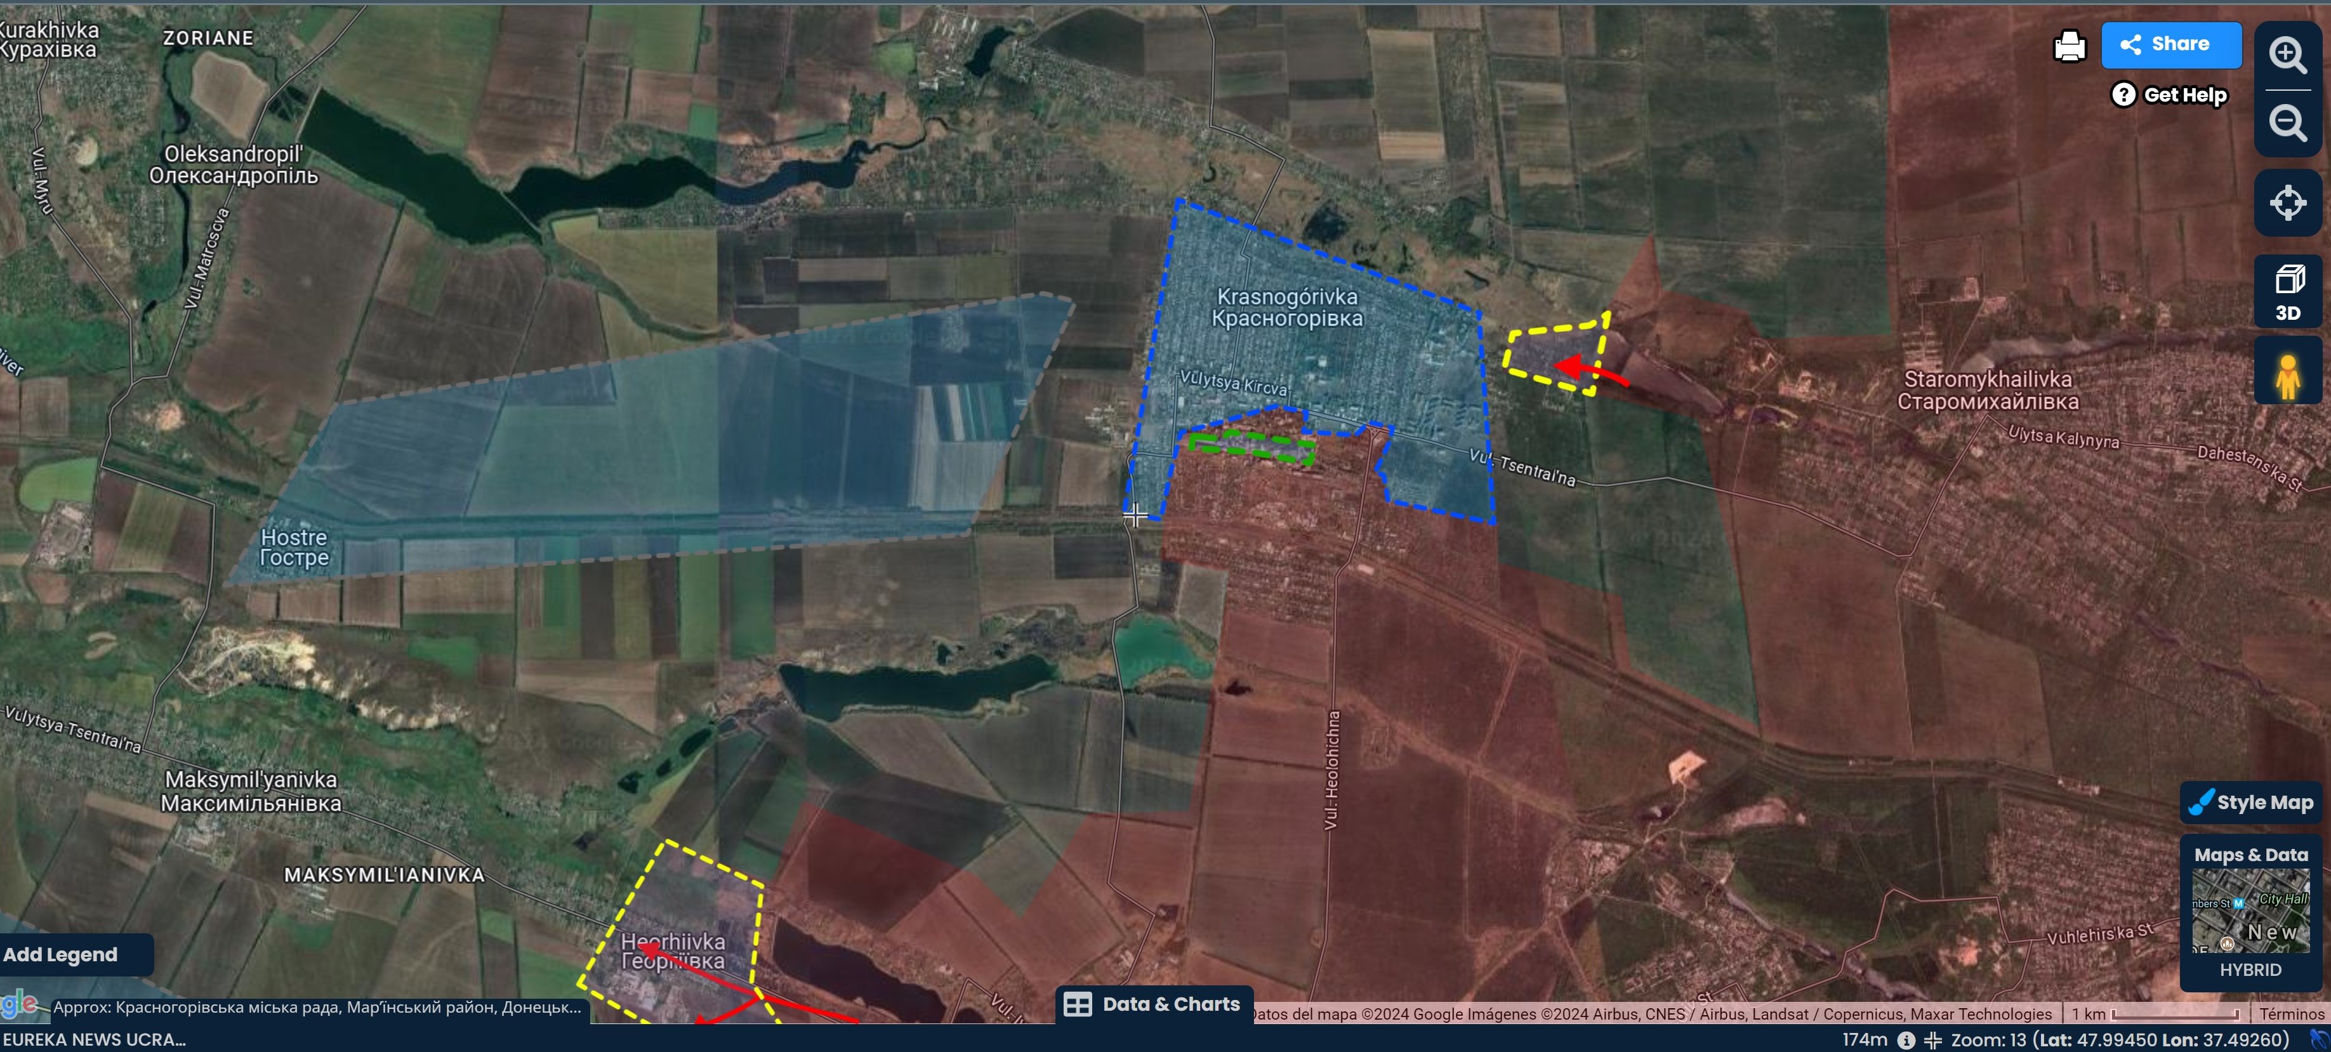Click the zoom out magnifier icon
2331x1052 pixels.
click(2287, 121)
